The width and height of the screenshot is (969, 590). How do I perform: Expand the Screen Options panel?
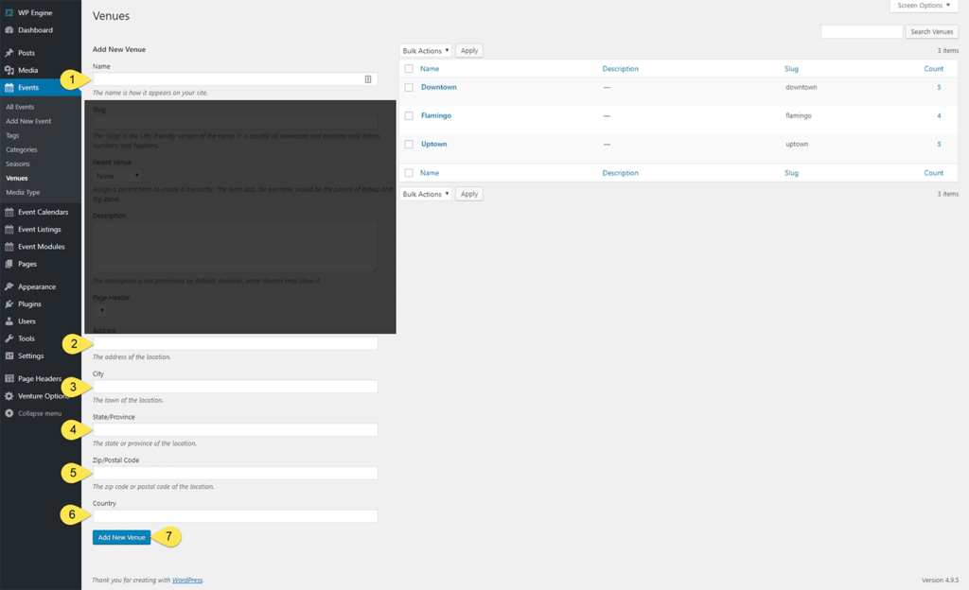(x=924, y=6)
